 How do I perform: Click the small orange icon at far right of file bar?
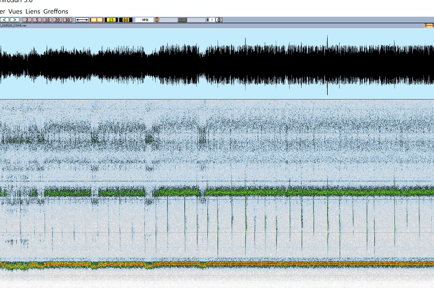click(429, 25)
